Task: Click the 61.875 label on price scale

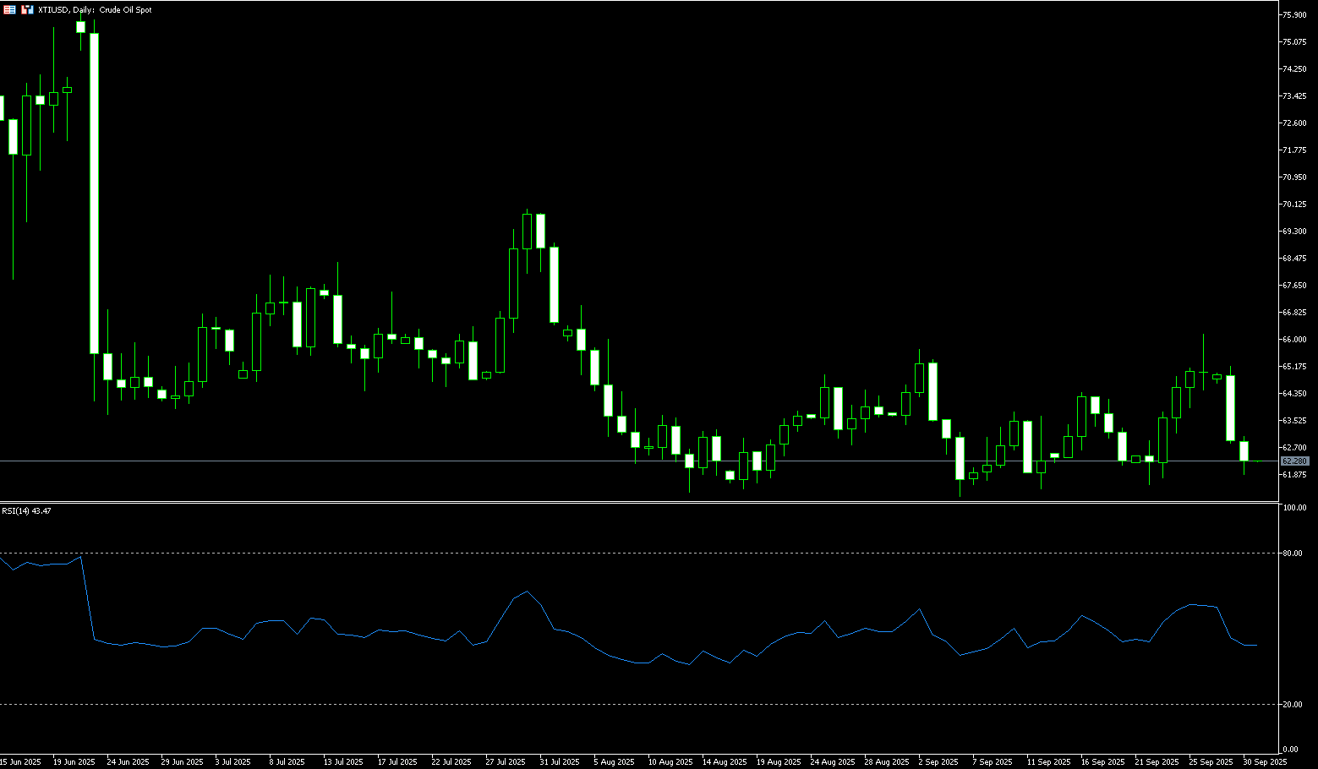Action: (x=1294, y=475)
